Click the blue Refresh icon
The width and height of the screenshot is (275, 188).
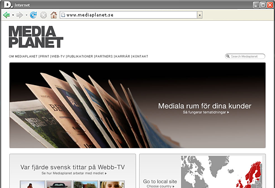pyautogui.click(x=33, y=15)
